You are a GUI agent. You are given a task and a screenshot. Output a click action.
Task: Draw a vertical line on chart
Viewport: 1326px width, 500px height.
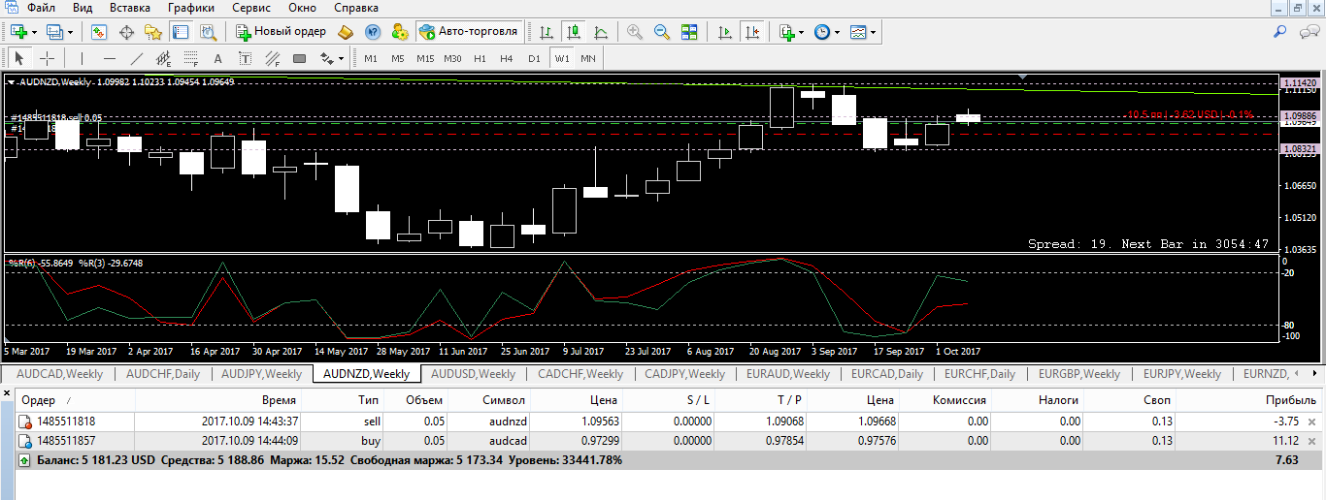[82, 58]
